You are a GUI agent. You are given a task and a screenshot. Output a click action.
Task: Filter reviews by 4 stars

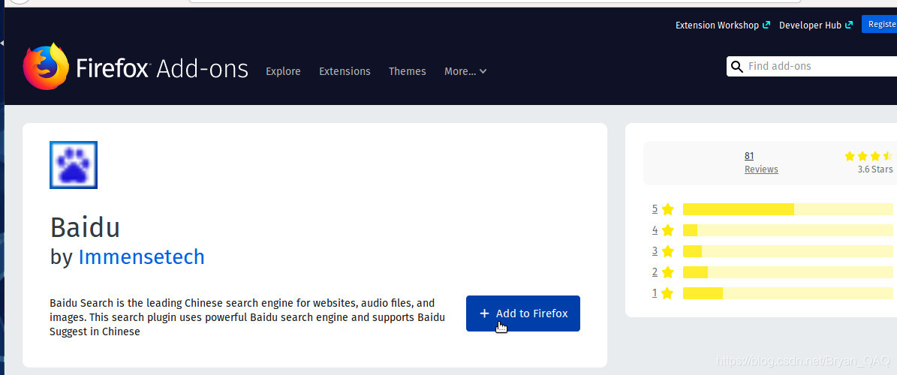[655, 229]
